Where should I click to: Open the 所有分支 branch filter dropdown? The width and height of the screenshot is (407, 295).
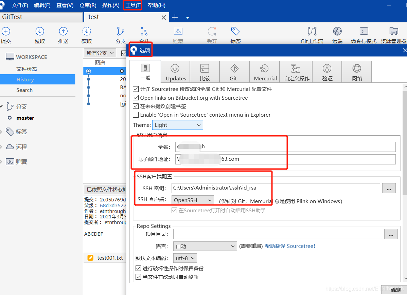[100, 53]
